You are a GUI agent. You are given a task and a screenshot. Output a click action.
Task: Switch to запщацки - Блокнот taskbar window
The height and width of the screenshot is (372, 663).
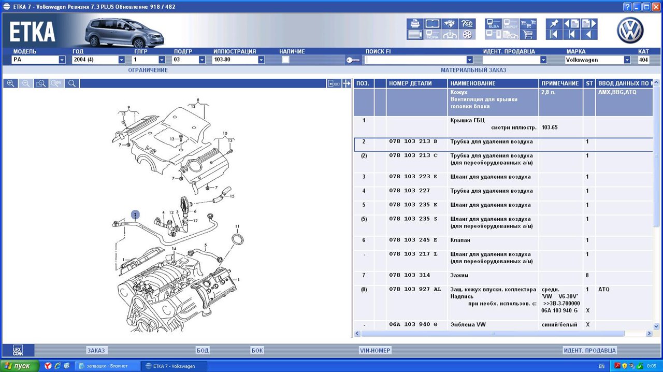[x=107, y=366]
